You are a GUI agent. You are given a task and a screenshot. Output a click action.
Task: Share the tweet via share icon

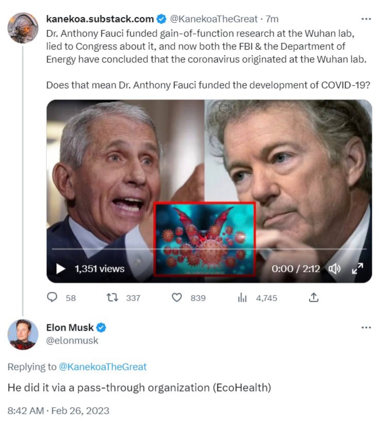[x=314, y=298]
